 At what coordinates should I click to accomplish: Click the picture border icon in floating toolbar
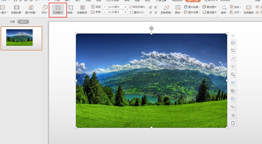(x=233, y=83)
